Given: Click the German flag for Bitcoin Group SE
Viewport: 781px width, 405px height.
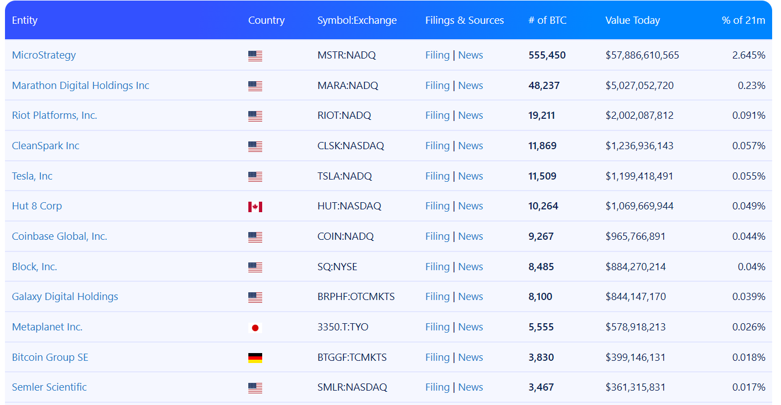Looking at the screenshot, I should coord(255,358).
